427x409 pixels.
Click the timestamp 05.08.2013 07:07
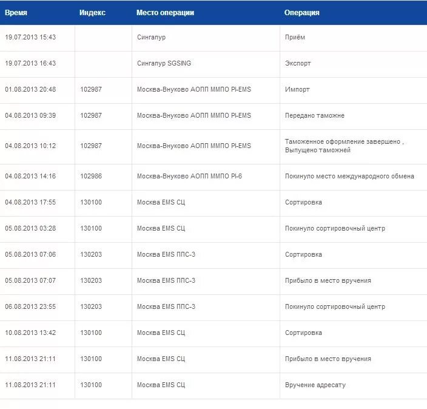coord(30,281)
